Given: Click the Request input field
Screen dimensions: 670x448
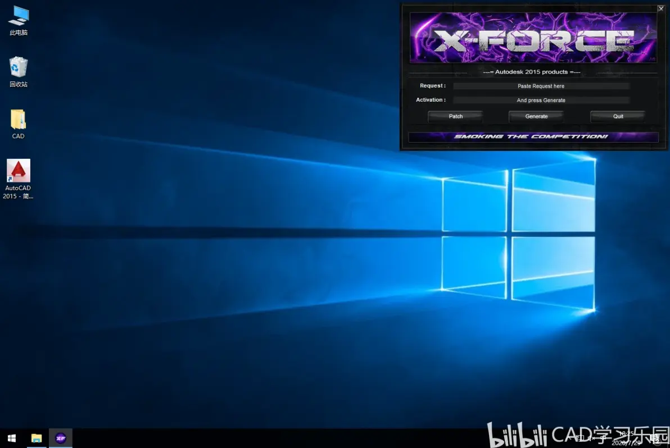Looking at the screenshot, I should 541,86.
